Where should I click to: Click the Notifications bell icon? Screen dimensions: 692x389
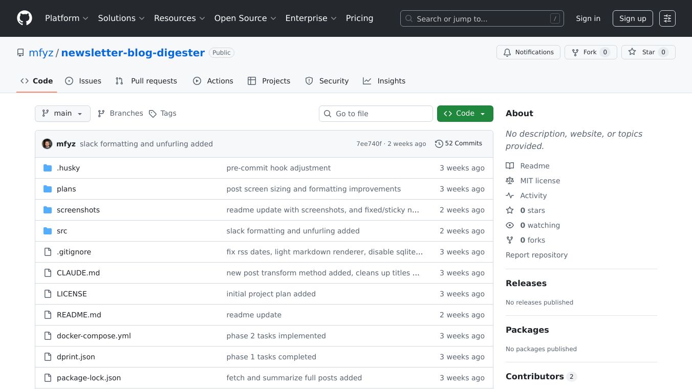(507, 52)
